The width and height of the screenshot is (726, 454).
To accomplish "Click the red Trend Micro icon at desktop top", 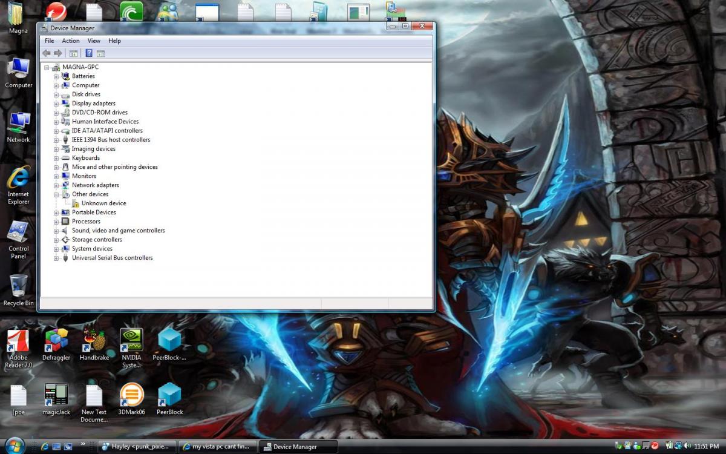I will click(x=56, y=11).
